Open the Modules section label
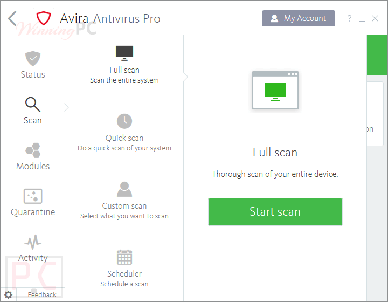 tap(33, 166)
